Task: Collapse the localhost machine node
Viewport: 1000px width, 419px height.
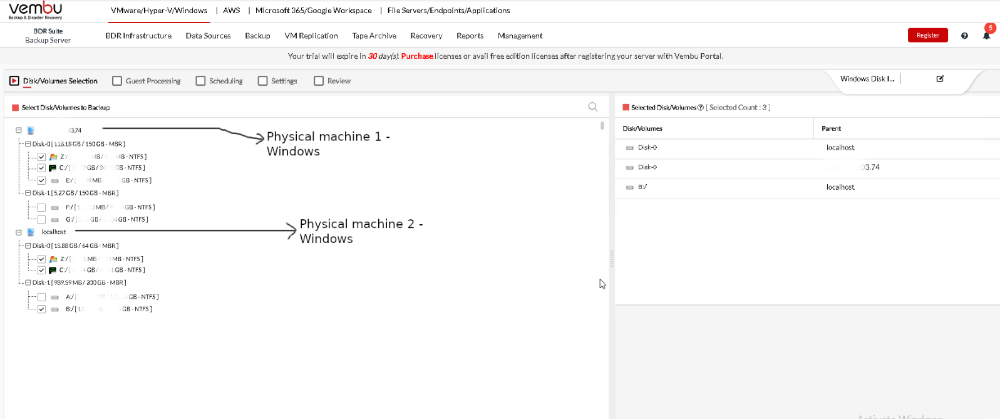Action: (19, 232)
